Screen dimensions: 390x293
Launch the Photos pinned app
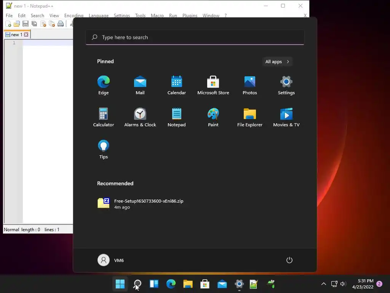coord(250,85)
